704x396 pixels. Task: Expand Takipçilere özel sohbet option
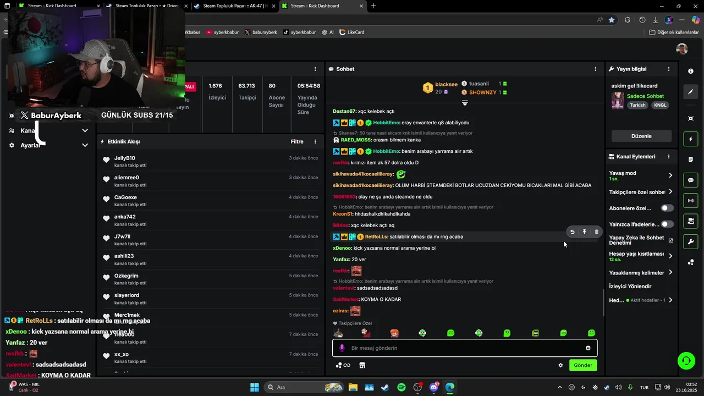tap(670, 192)
